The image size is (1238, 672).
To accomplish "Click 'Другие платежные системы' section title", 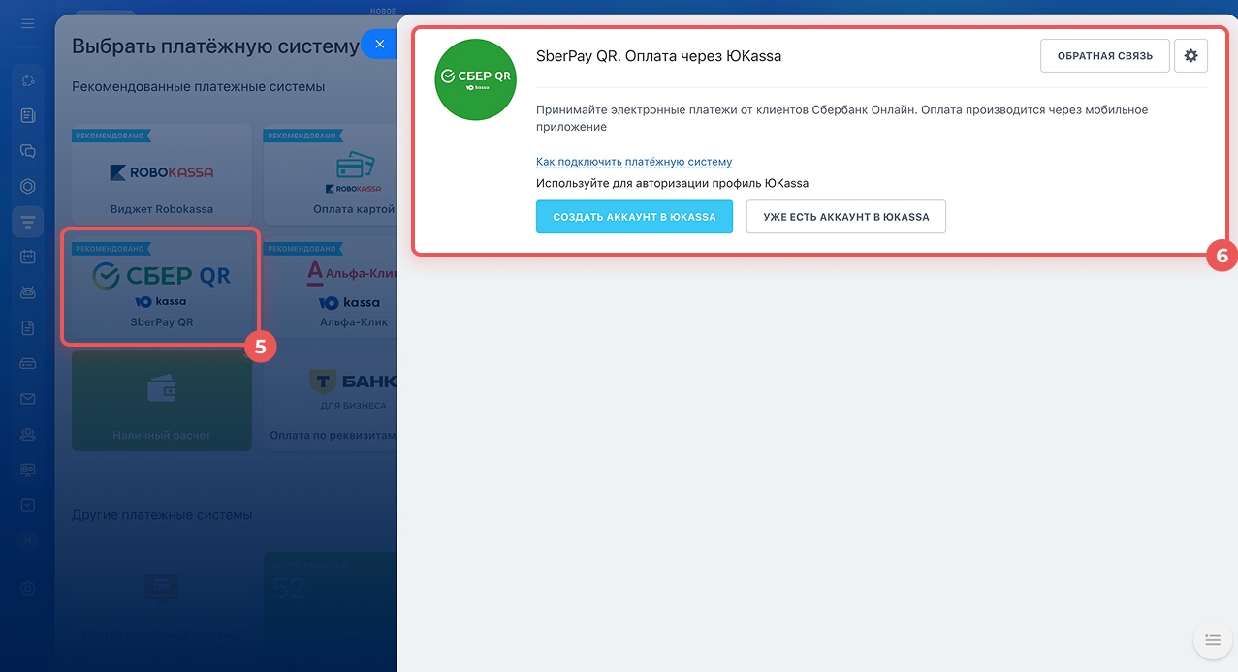I will tap(162, 515).
